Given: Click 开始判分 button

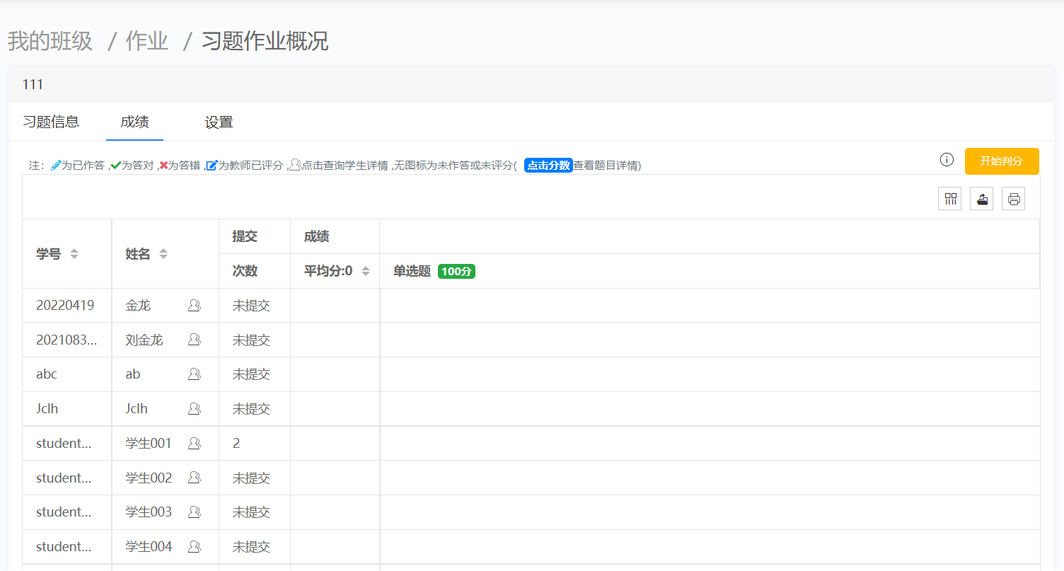Looking at the screenshot, I should pos(1001,161).
